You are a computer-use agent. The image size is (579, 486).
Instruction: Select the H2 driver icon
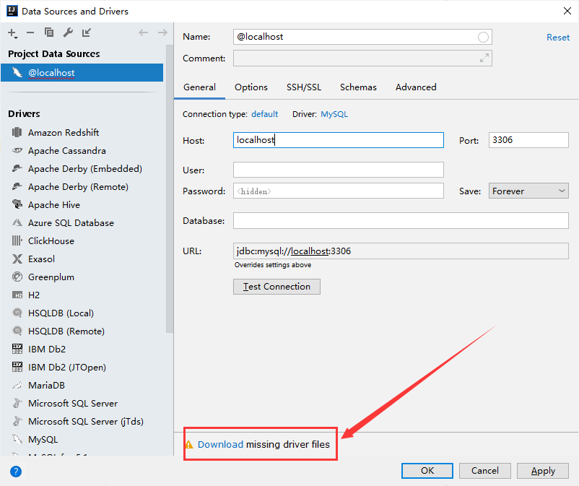(x=17, y=295)
